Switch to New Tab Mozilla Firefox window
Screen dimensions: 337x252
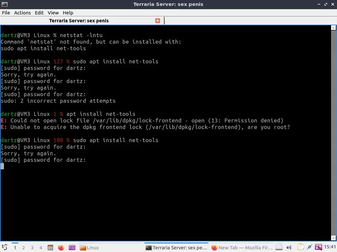click(242, 248)
